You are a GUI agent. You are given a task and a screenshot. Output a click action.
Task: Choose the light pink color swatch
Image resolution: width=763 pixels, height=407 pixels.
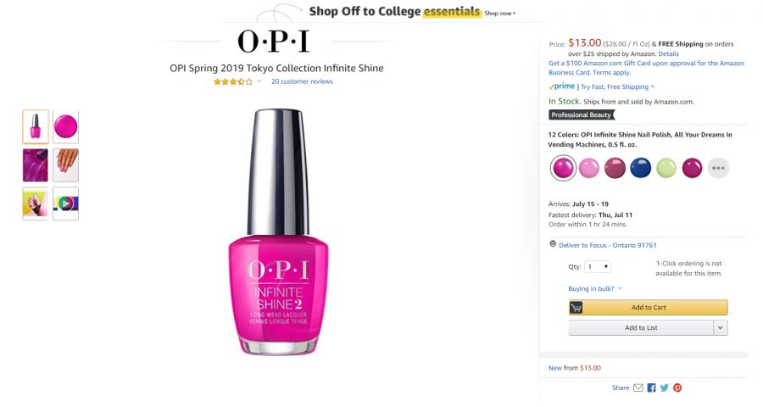click(589, 168)
